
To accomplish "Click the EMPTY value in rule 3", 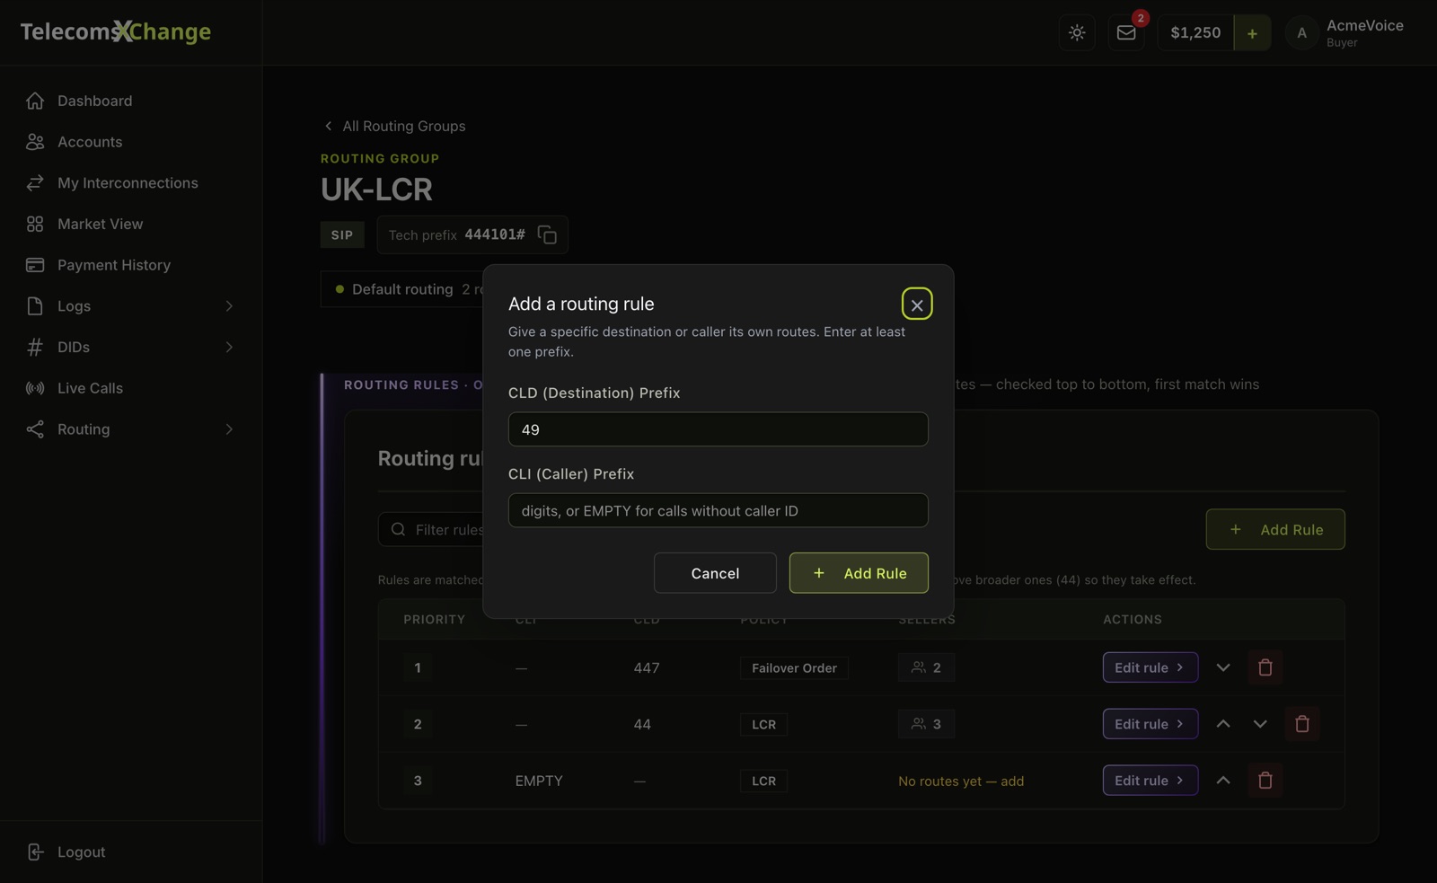I will click(539, 781).
